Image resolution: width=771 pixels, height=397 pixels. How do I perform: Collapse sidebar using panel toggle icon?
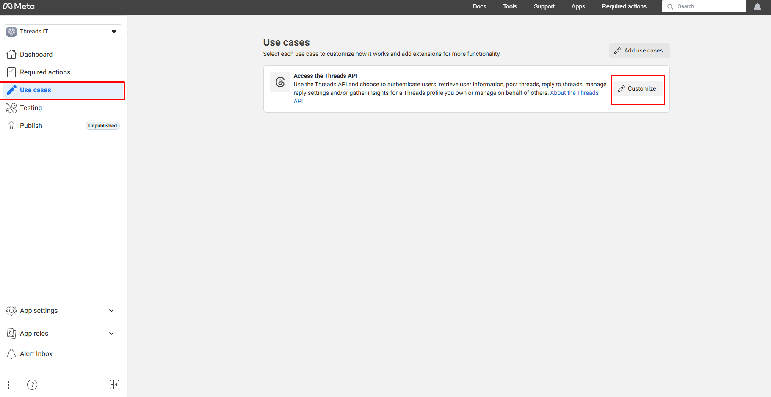point(114,384)
